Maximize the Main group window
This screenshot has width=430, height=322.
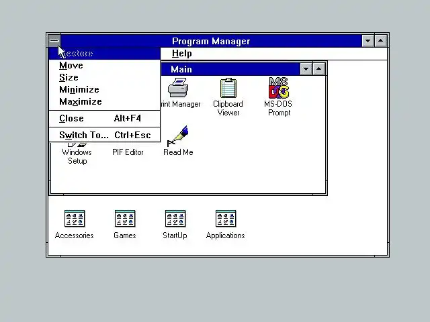tap(318, 69)
